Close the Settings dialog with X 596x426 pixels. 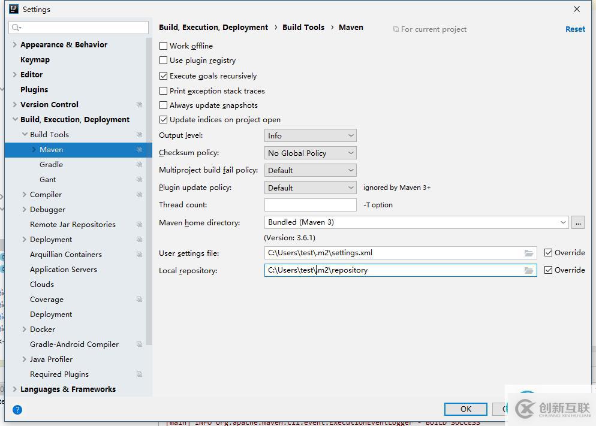577,9
